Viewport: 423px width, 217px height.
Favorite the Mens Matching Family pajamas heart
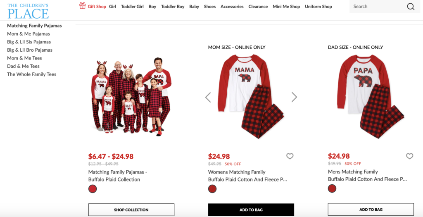coord(409,156)
